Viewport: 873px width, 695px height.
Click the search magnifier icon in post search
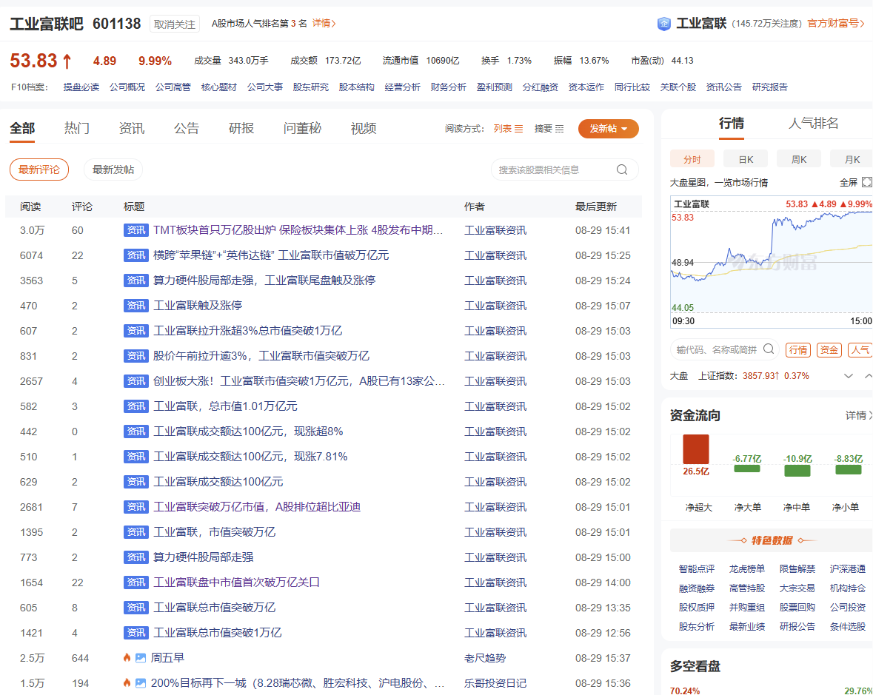(622, 169)
